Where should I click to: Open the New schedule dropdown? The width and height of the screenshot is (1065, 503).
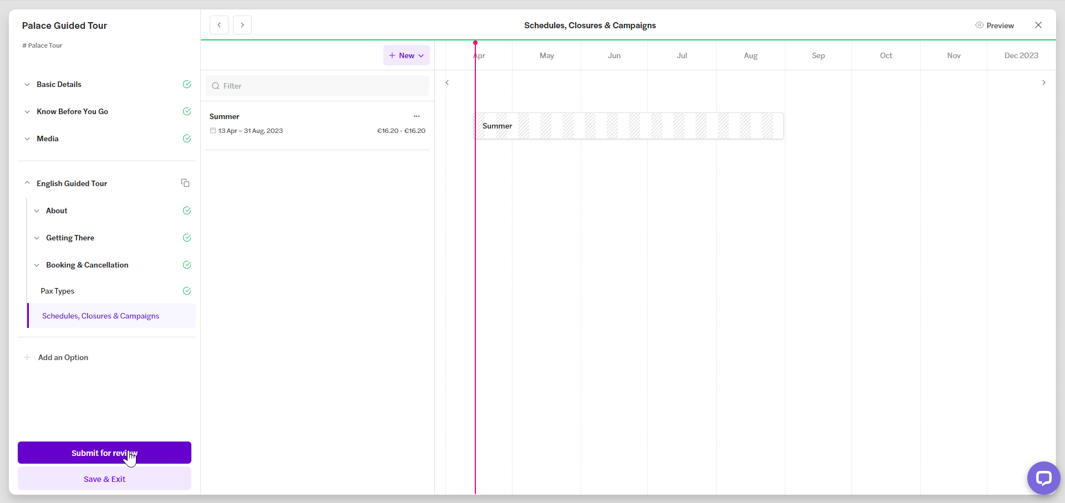point(407,55)
